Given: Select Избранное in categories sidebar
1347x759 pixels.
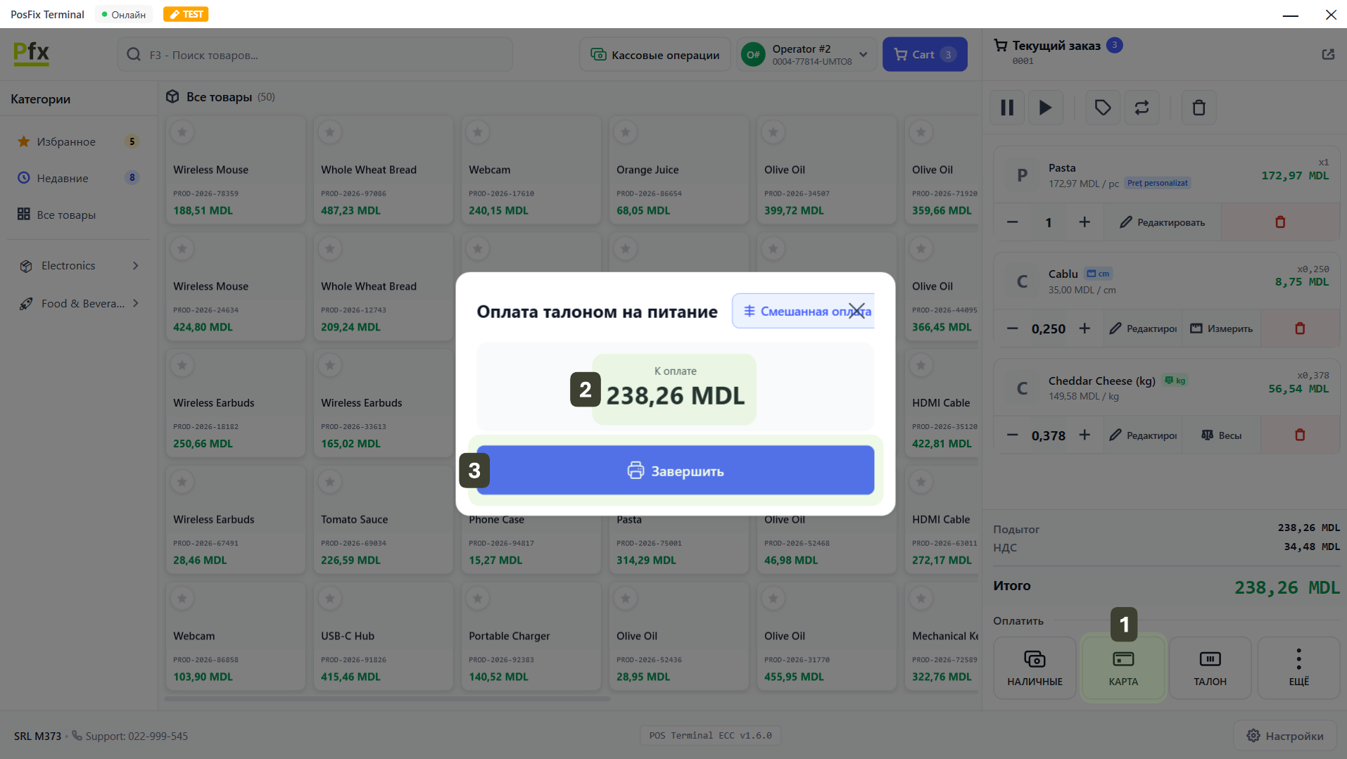Looking at the screenshot, I should [x=66, y=142].
